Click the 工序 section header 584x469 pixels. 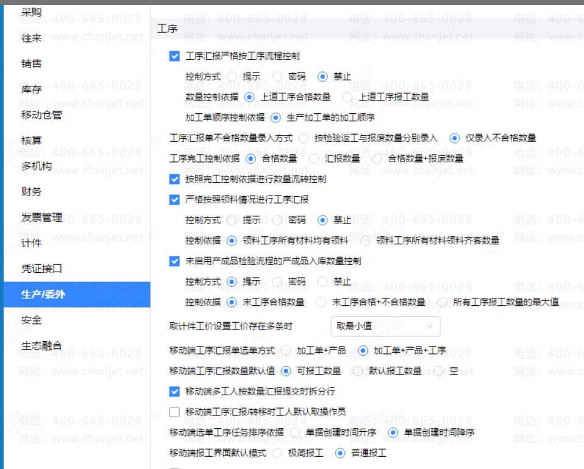click(x=167, y=29)
